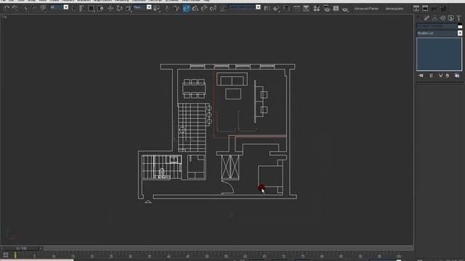465x261 pixels.
Task: Click the Align tool icon
Action: click(276, 9)
